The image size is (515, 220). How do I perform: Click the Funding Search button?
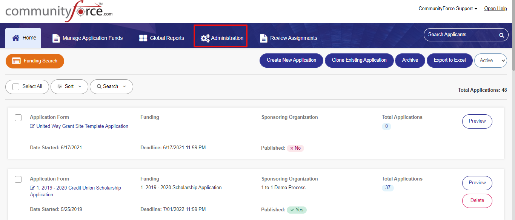pos(35,61)
